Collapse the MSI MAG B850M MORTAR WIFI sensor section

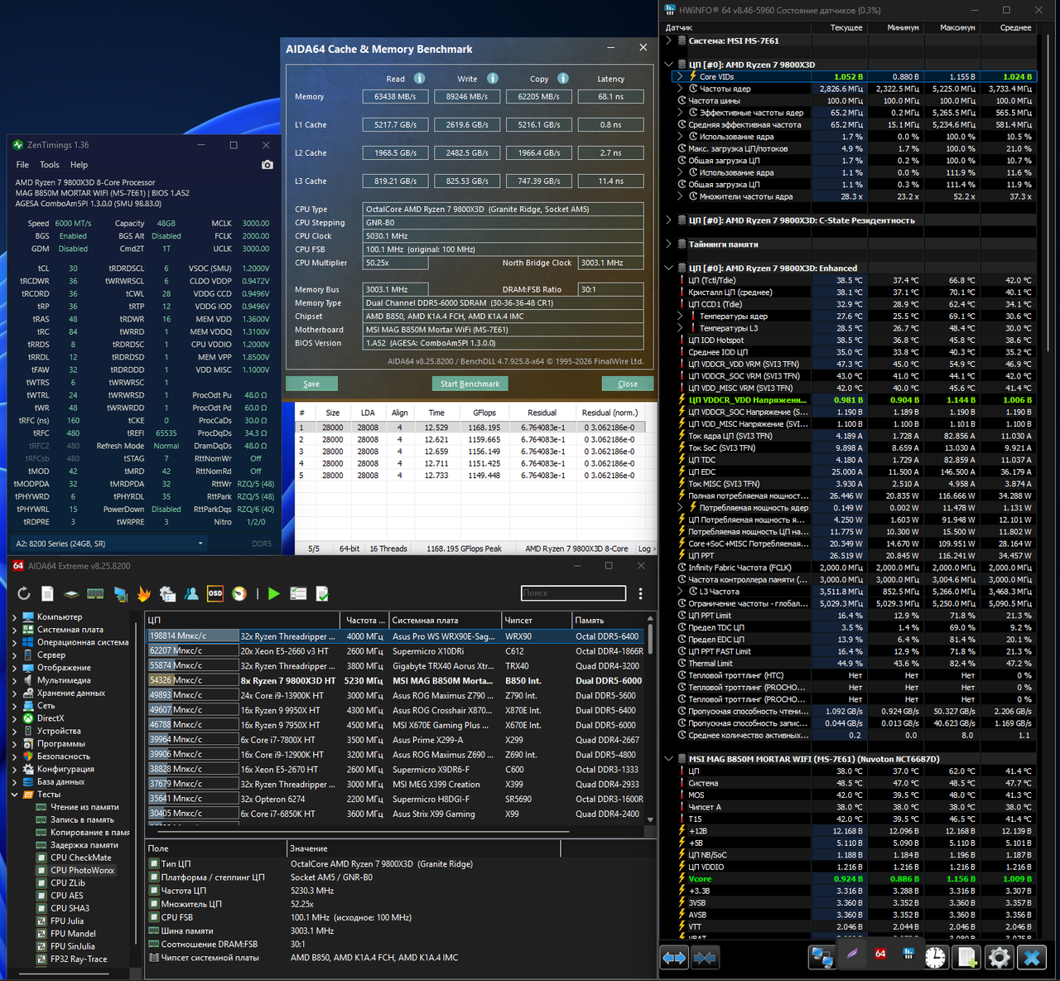click(x=668, y=759)
